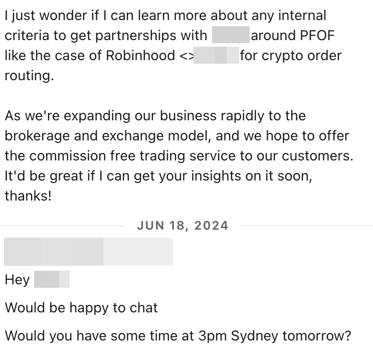
Task: Click the blurred recipient name after "Hey"
Action: click(52, 280)
